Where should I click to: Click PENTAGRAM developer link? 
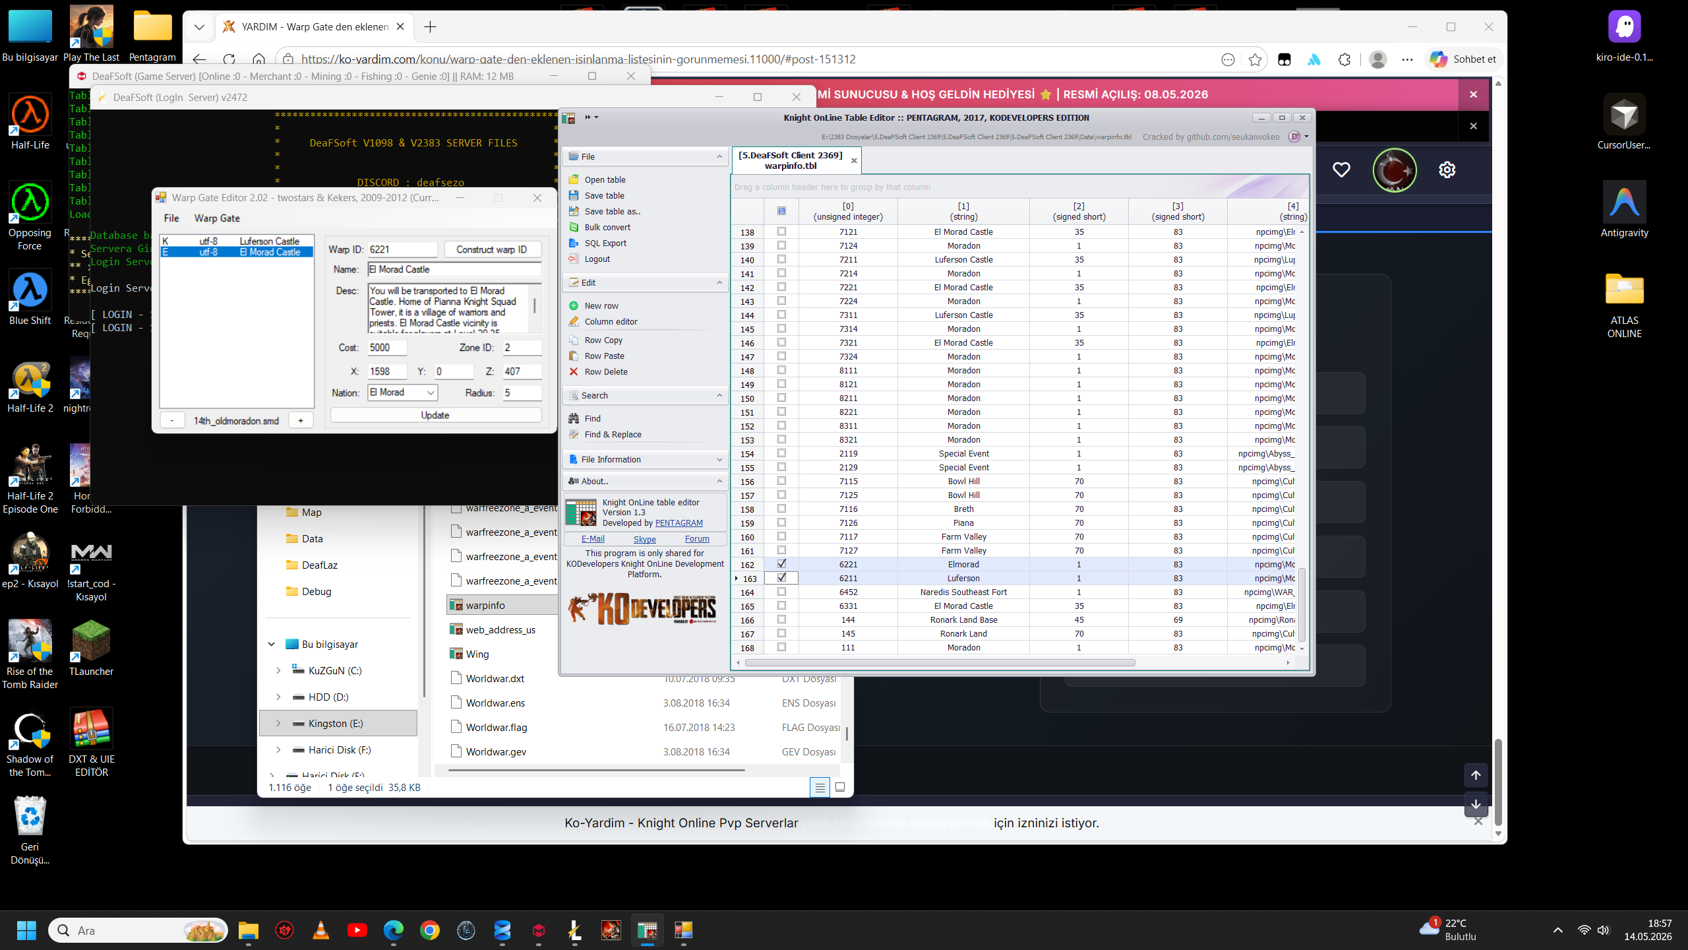(678, 522)
